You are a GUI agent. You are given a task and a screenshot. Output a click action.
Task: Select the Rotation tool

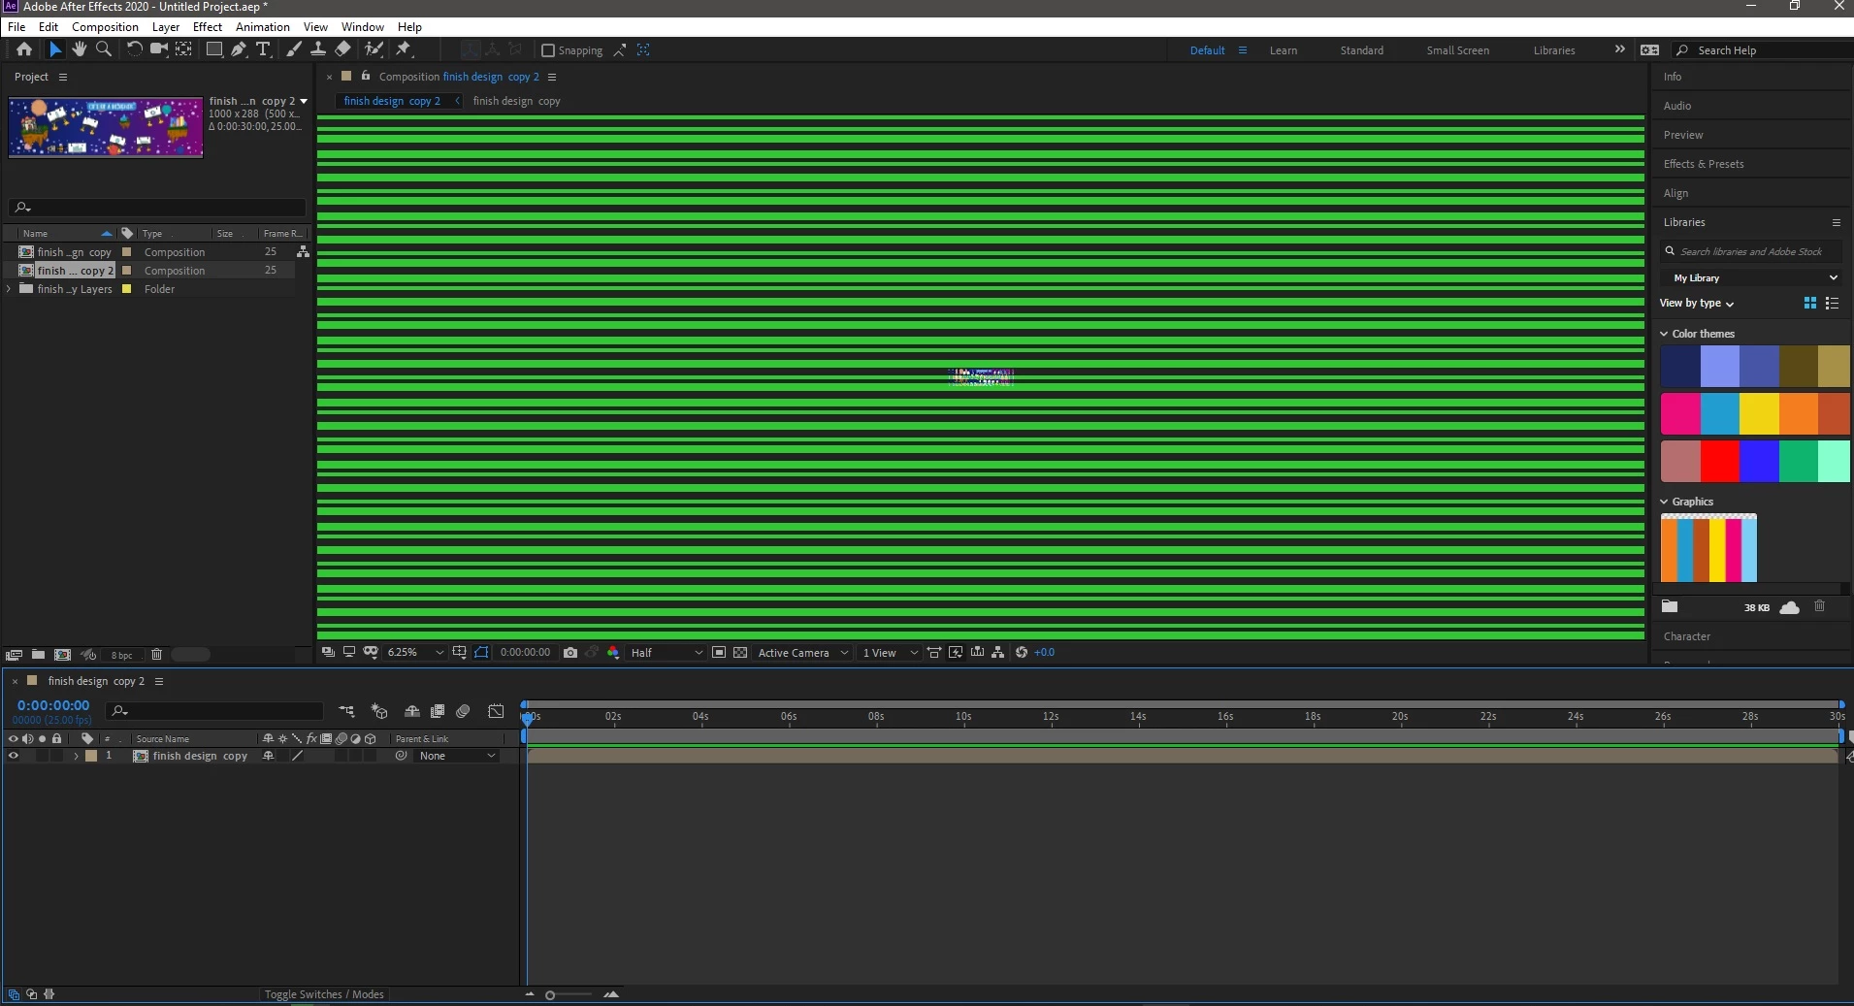[x=134, y=49]
